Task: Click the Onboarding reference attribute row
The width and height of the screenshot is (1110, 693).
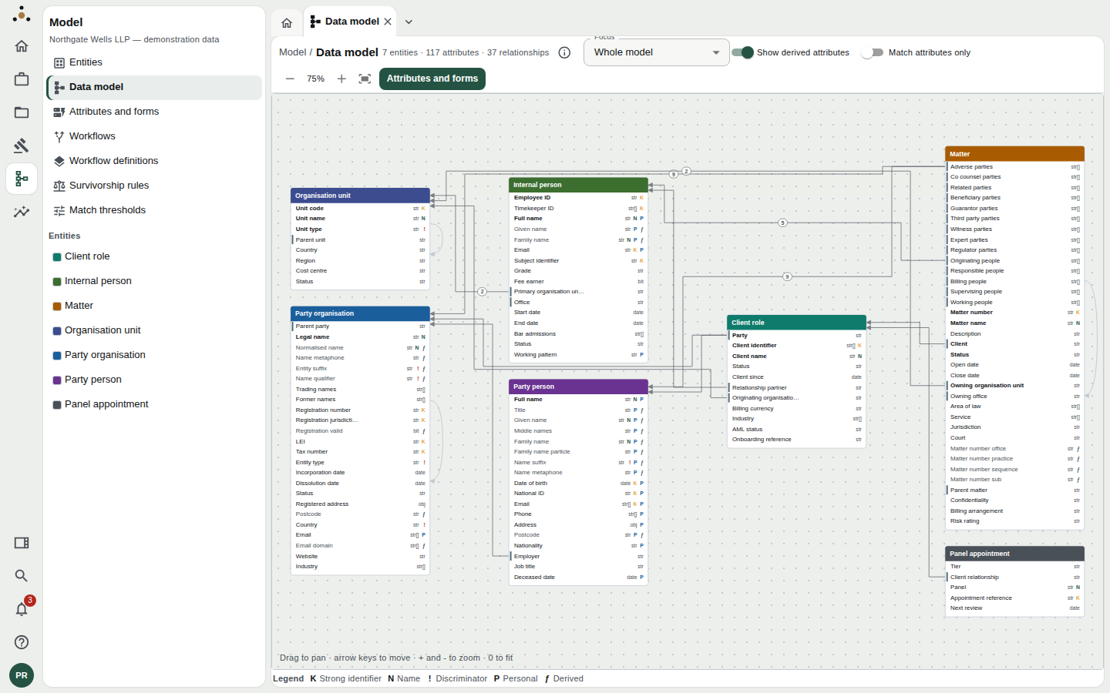Action: coord(797,440)
